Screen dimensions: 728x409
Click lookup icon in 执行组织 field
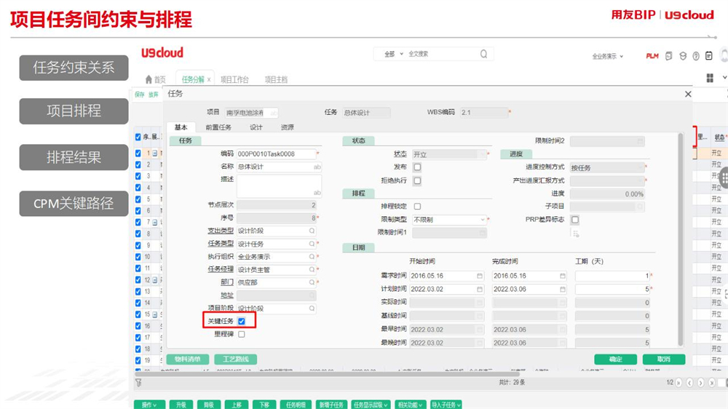pyautogui.click(x=312, y=257)
